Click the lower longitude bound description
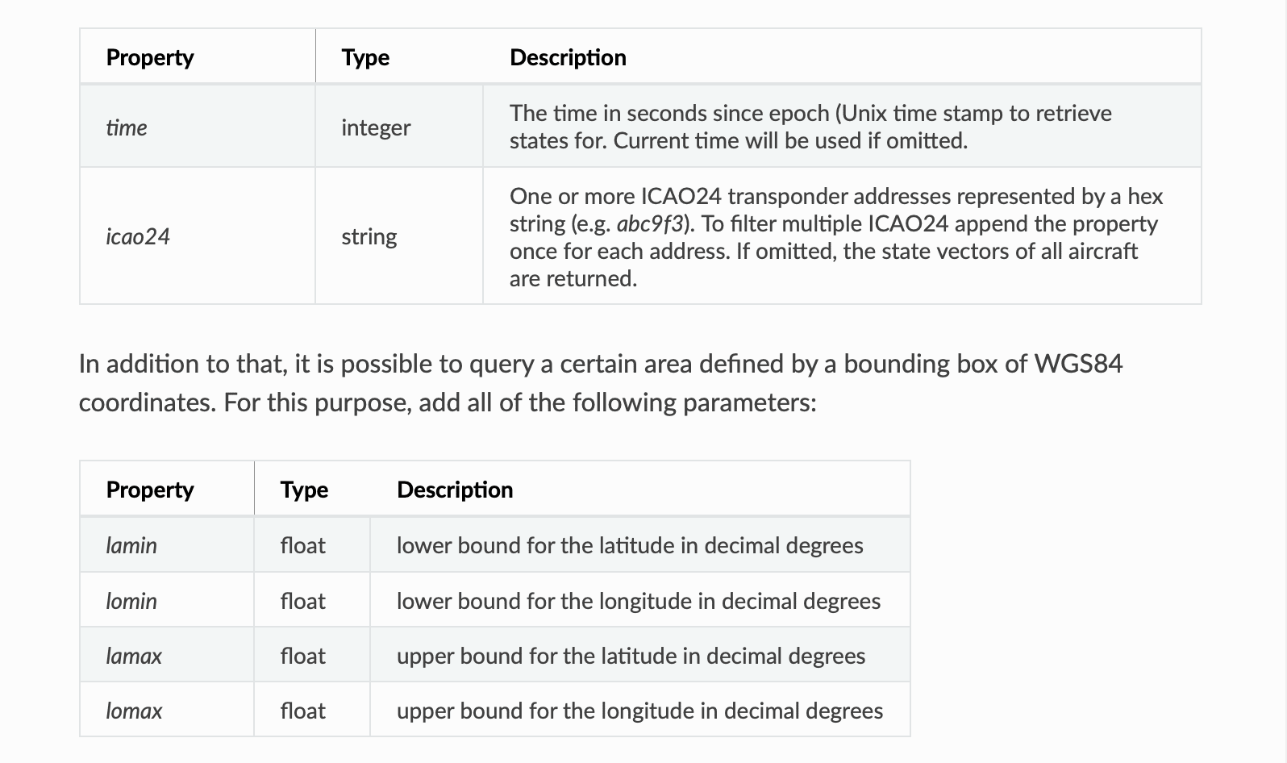1287x763 pixels. coord(639,601)
